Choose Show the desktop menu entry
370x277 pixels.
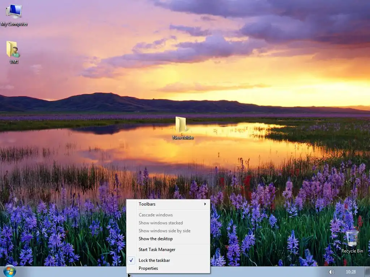pyautogui.click(x=168, y=239)
